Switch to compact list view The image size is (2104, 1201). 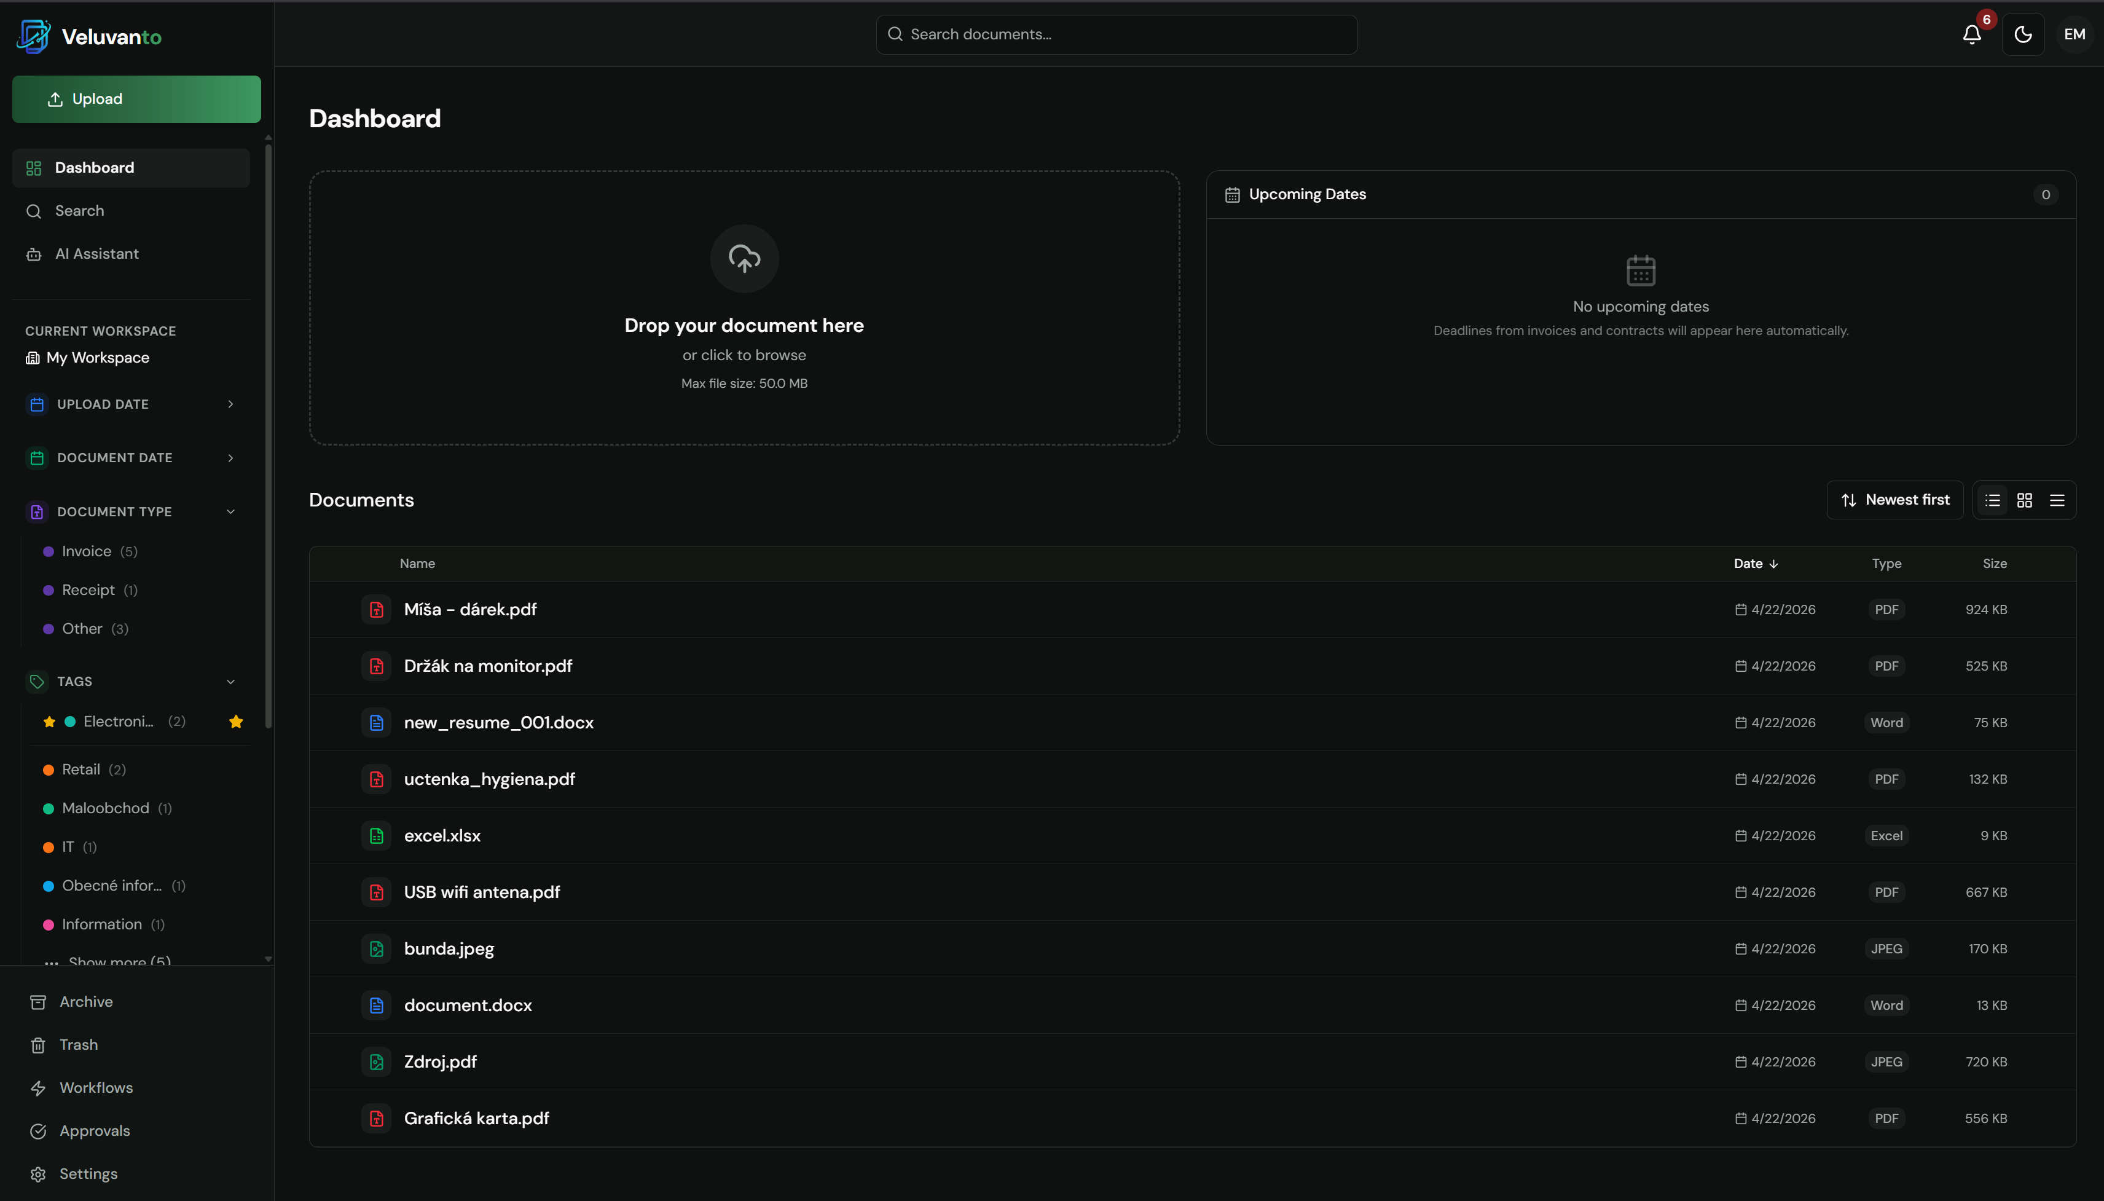click(2056, 500)
